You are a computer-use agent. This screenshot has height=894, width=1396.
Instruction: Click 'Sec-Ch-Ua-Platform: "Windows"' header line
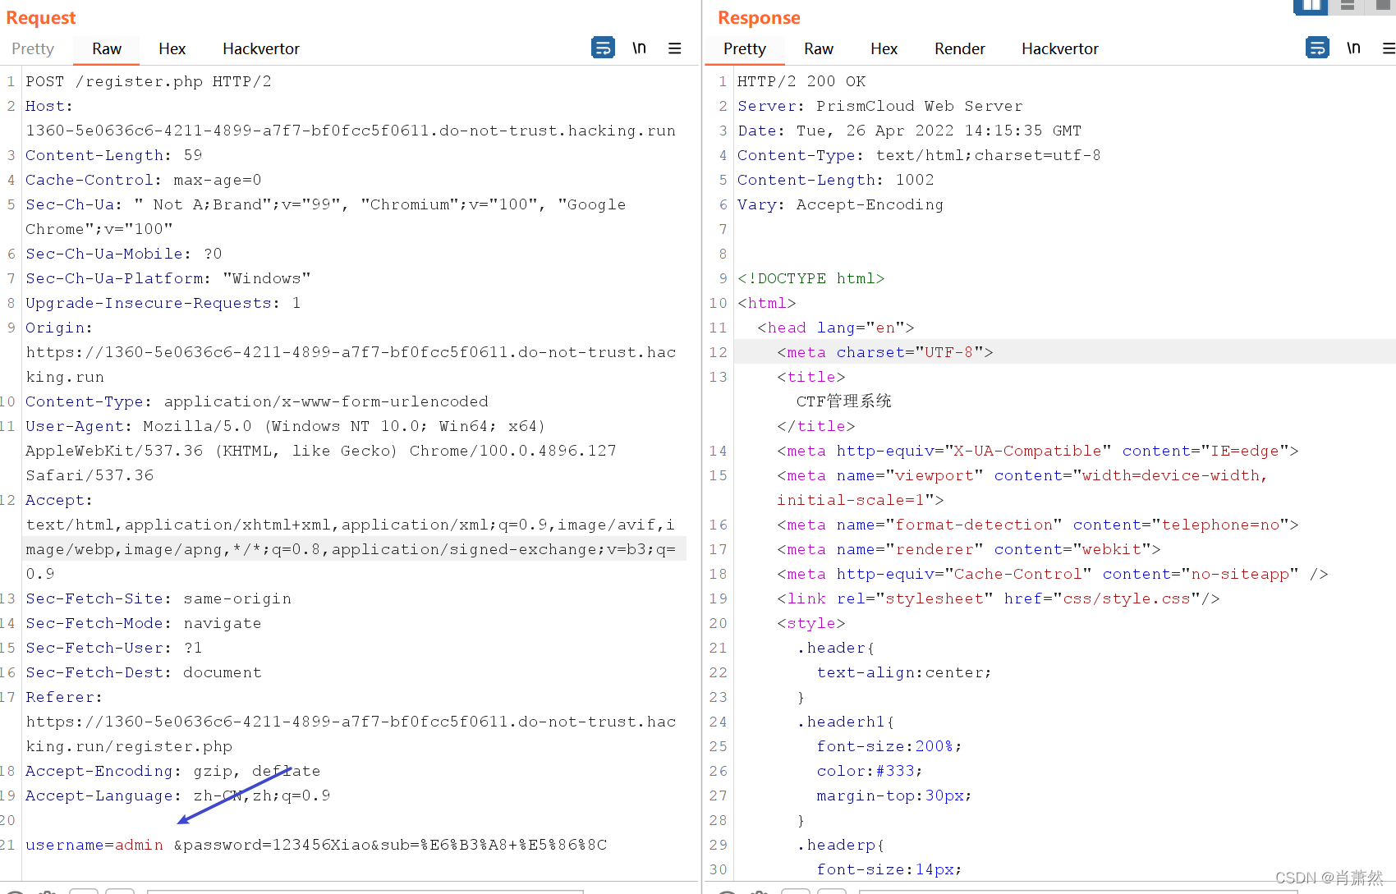[x=168, y=278]
